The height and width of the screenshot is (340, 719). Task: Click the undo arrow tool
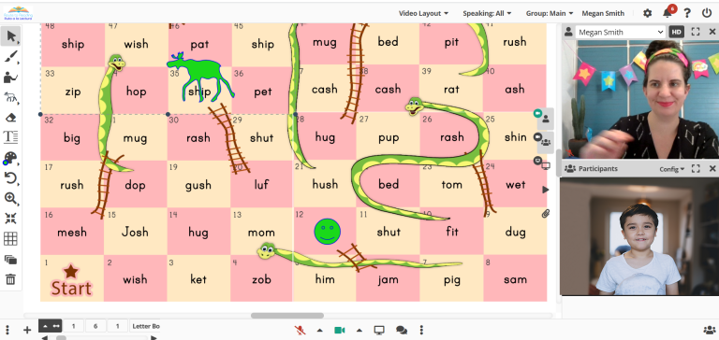point(10,178)
